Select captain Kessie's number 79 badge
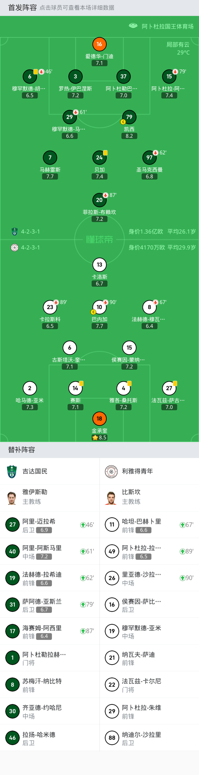Screen dimensions: 199x775 (129, 117)
